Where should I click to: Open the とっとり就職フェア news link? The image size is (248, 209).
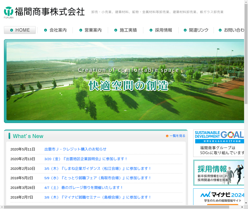click(98, 178)
